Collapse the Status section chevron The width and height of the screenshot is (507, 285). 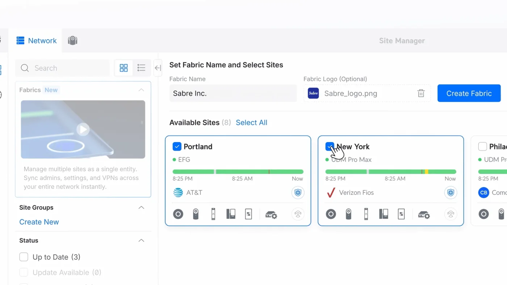[141, 240]
